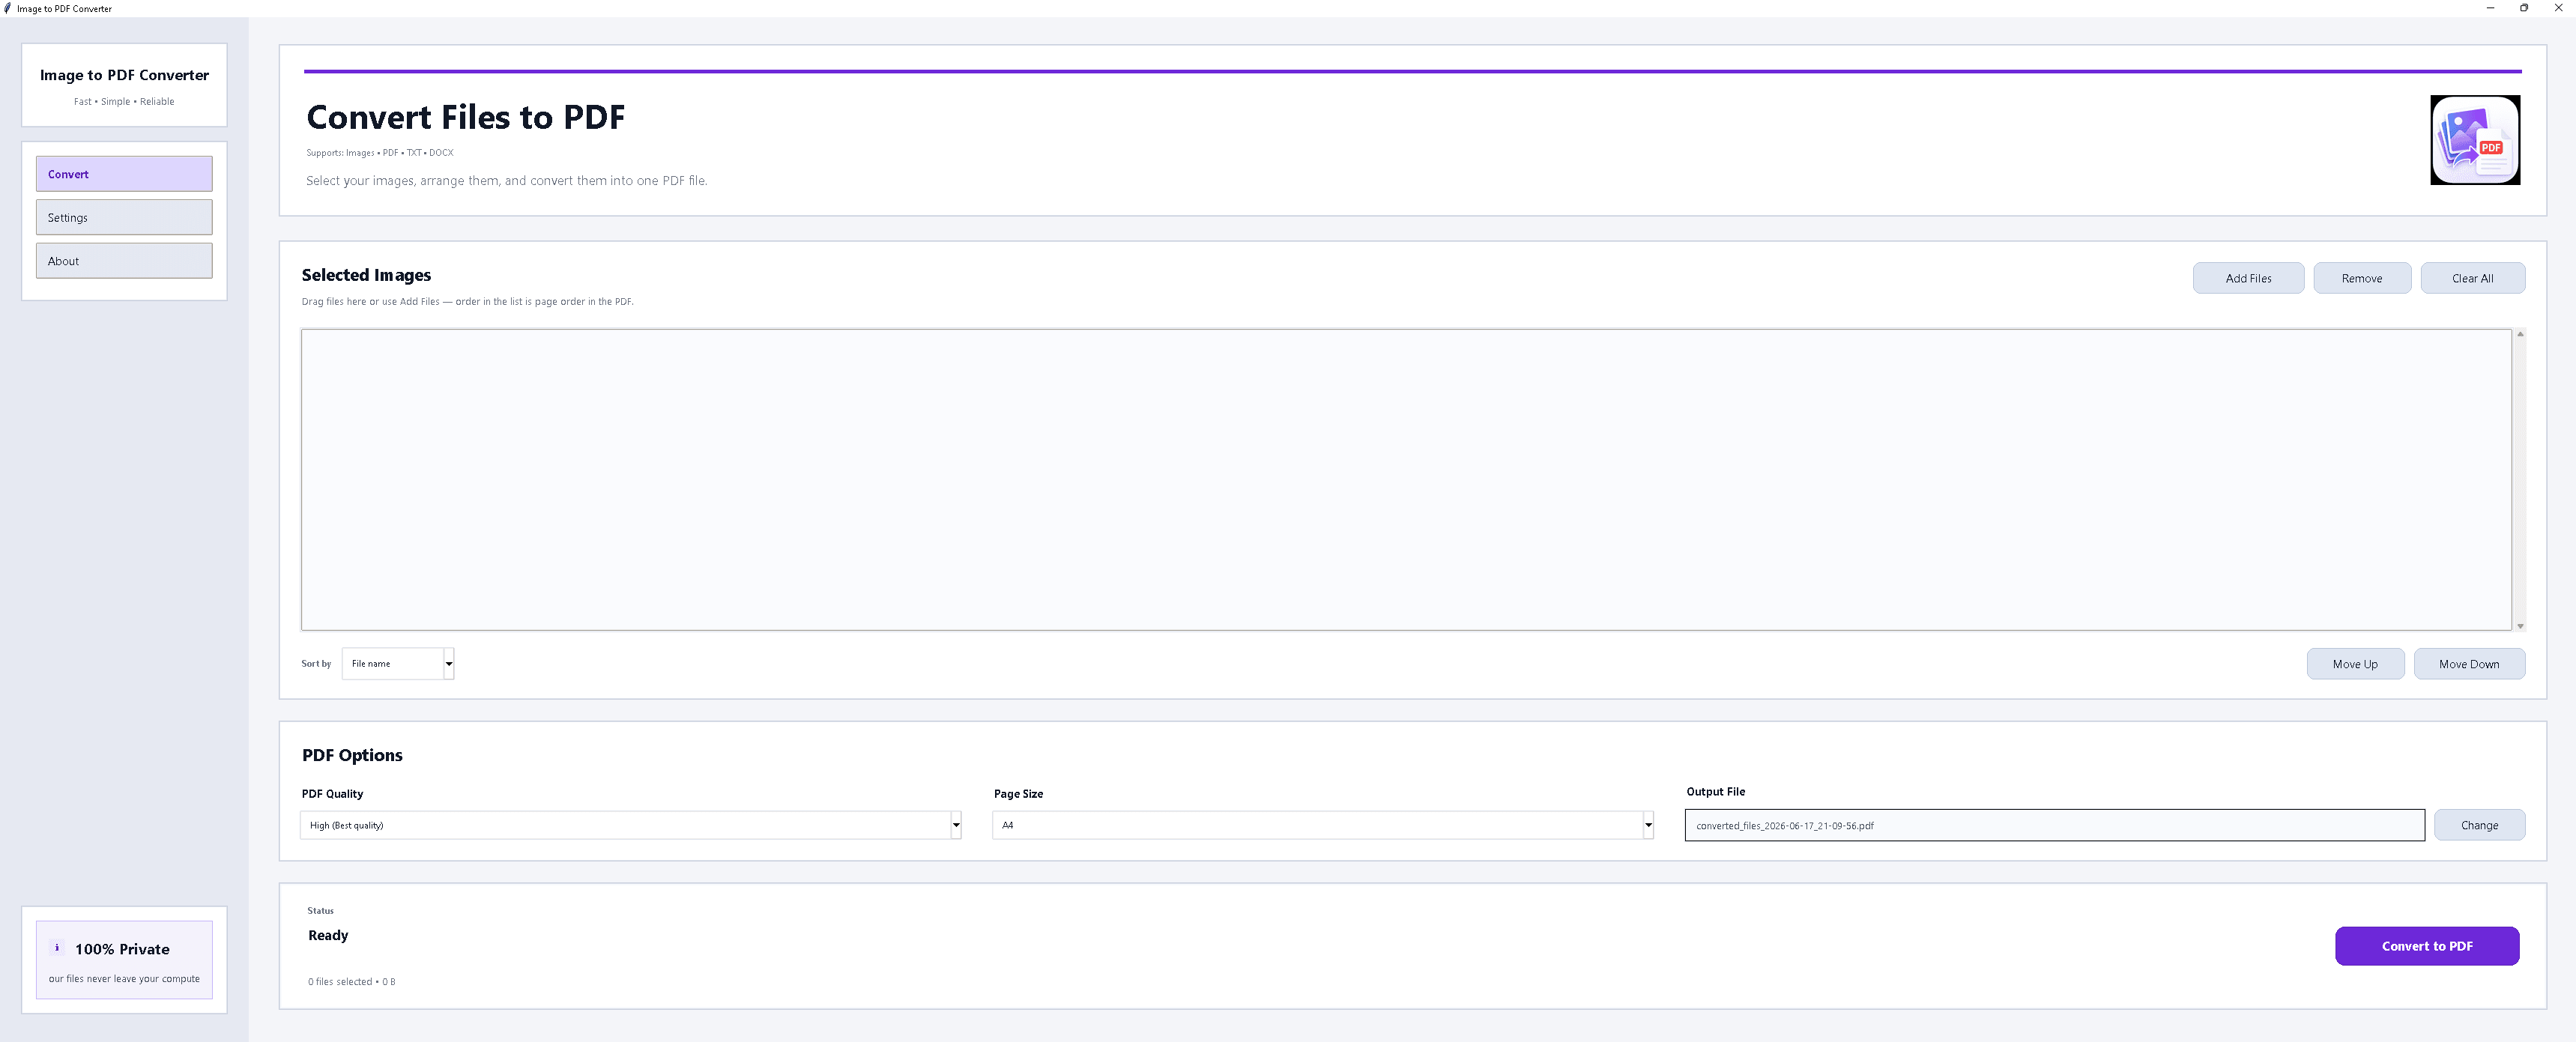2576x1042 pixels.
Task: Open the Settings section in sidebar
Action: (124, 218)
